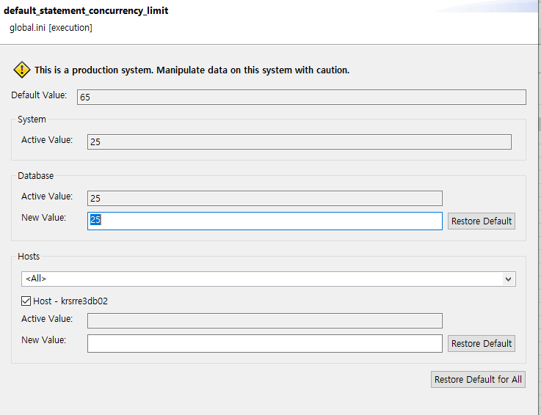Image resolution: width=541 pixels, height=415 pixels.
Task: Click the System group label
Action: [32, 120]
